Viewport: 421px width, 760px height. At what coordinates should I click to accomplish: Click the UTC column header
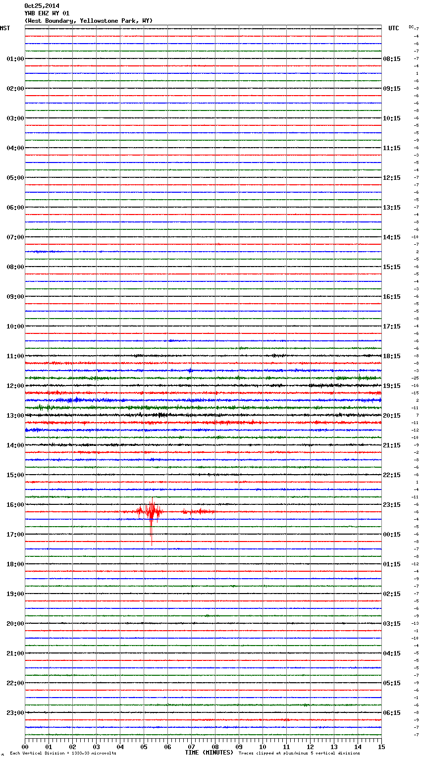click(x=394, y=28)
